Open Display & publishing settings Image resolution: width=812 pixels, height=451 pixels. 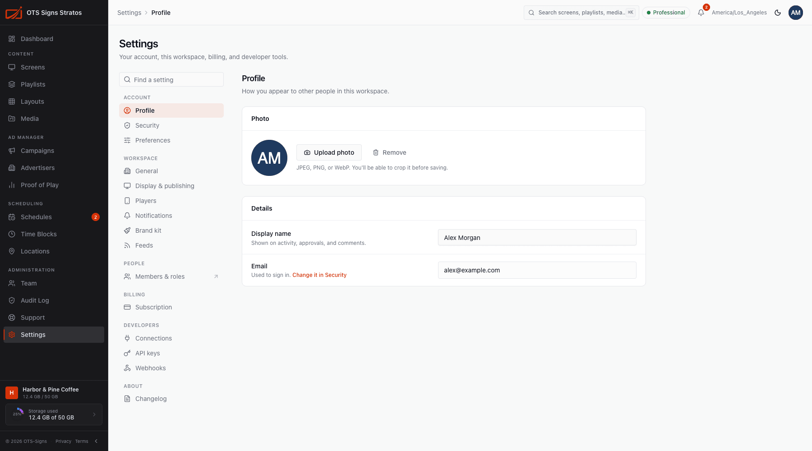click(171, 186)
